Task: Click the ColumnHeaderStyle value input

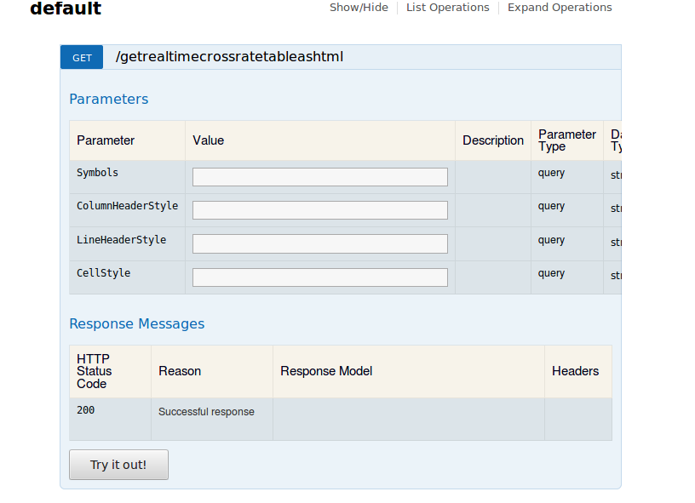Action: coord(319,210)
